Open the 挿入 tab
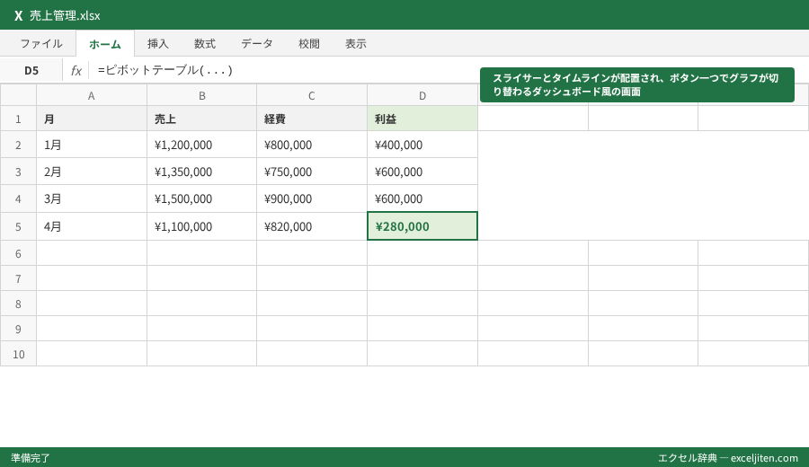809x467 pixels. click(158, 44)
